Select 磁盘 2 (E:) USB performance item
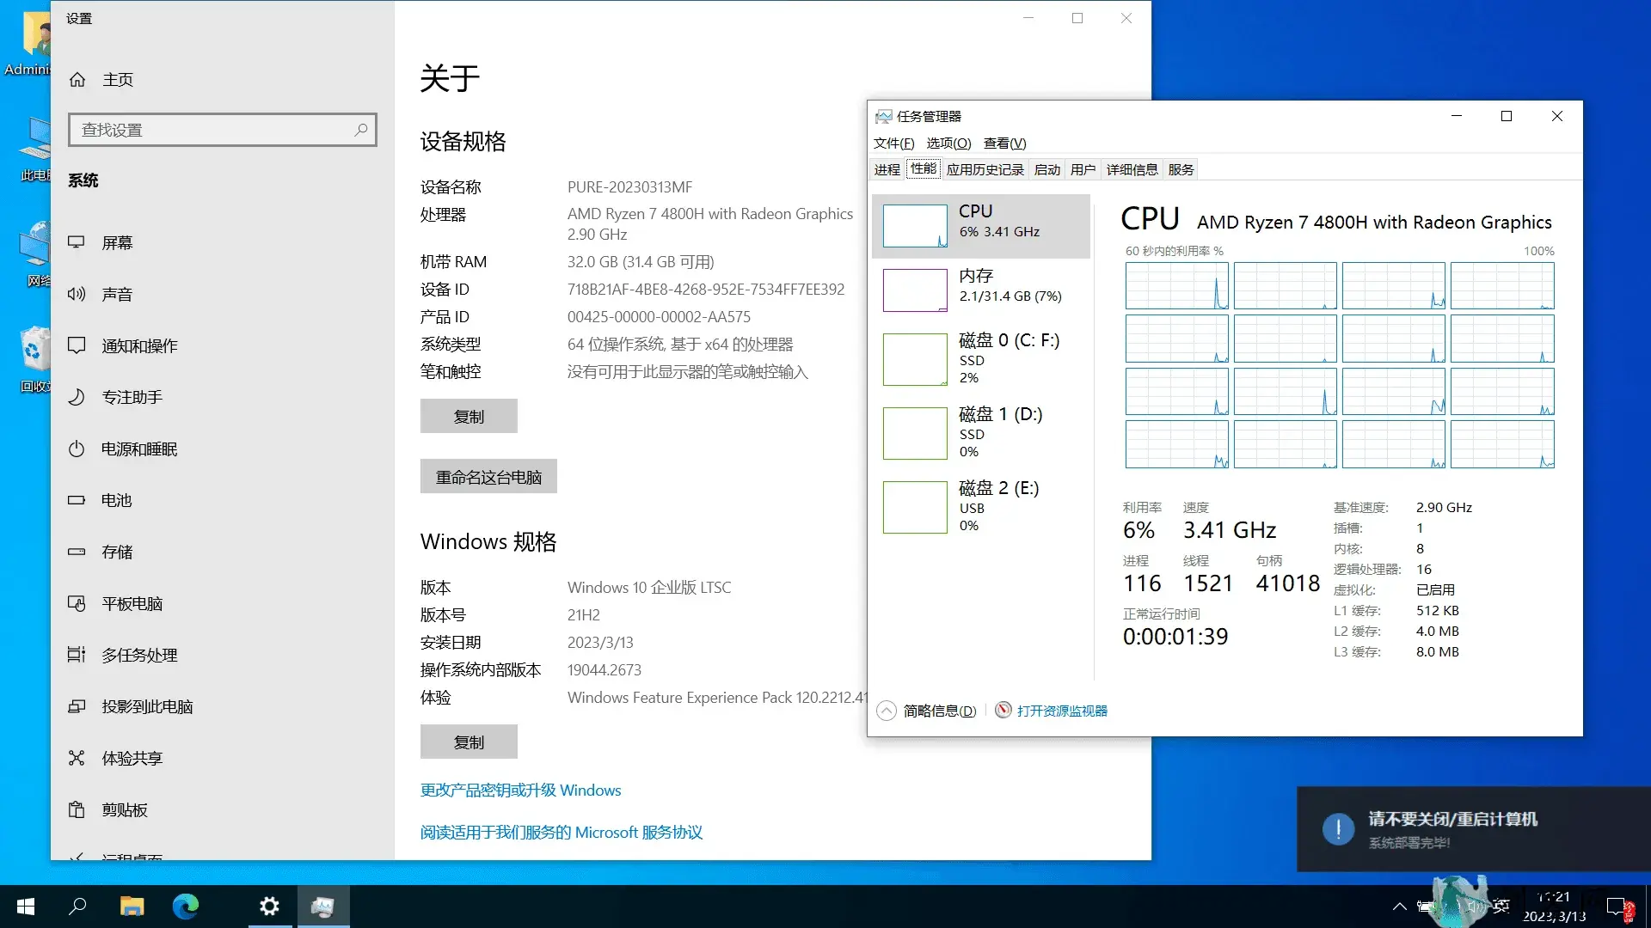Screen dimensions: 1651x928 click(981, 506)
